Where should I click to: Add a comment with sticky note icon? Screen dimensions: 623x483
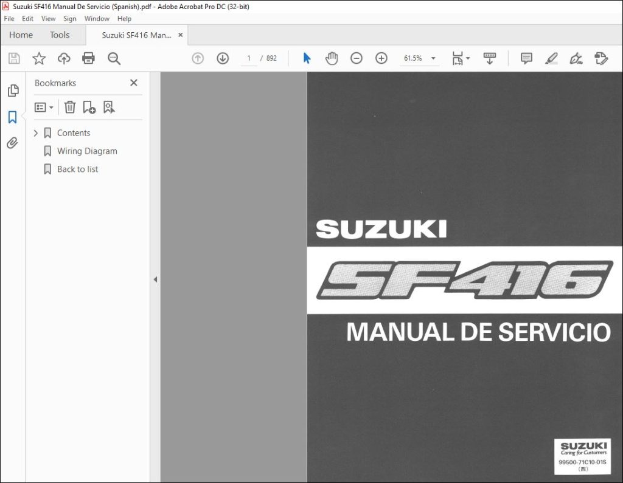tap(526, 58)
